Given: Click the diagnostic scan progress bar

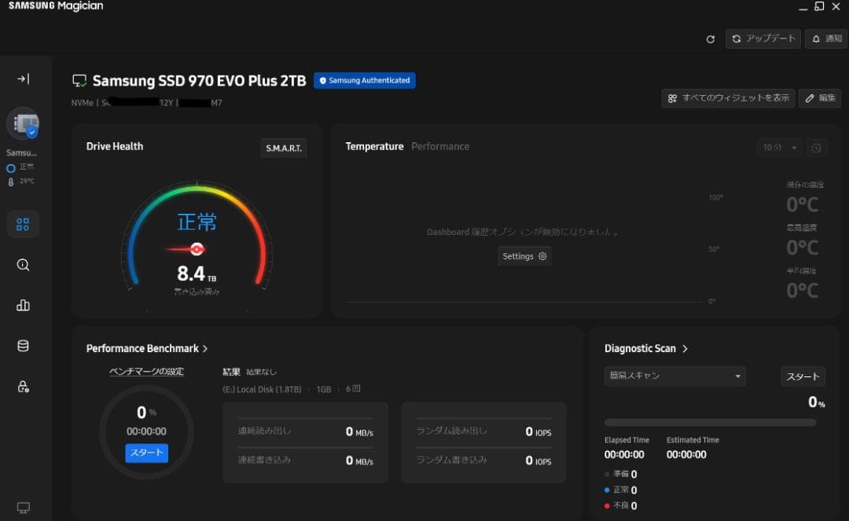Looking at the screenshot, I should tap(710, 423).
